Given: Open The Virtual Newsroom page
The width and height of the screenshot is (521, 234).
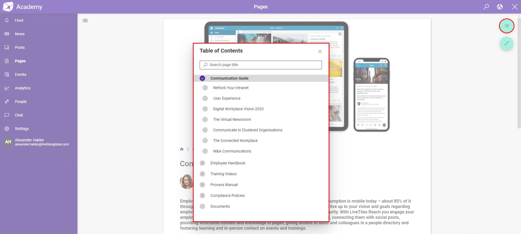Looking at the screenshot, I should click(x=232, y=119).
